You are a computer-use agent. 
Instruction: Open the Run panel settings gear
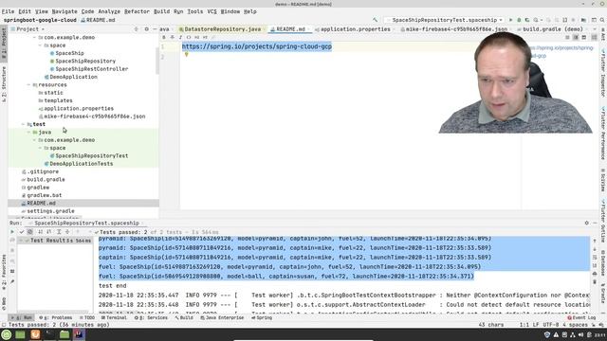[586, 224]
